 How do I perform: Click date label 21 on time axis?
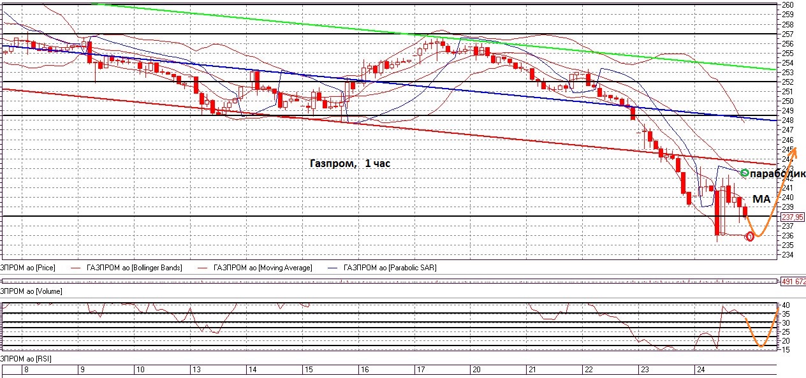point(532,370)
